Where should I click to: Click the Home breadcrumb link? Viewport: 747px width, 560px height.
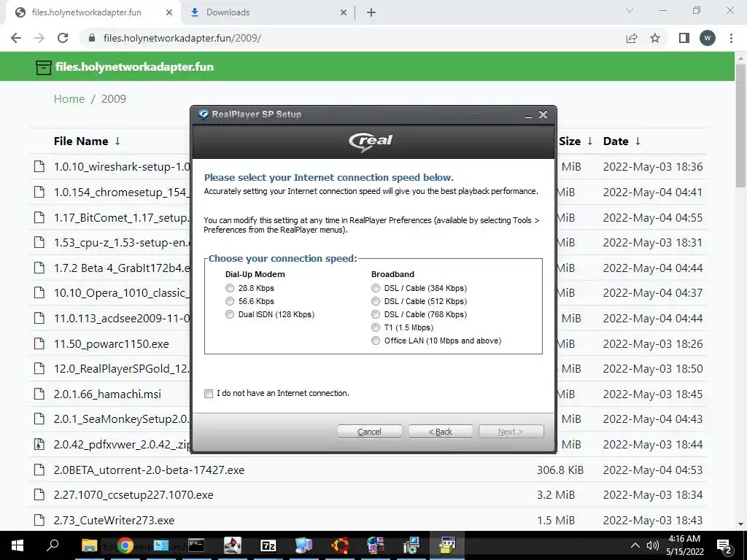coord(69,98)
